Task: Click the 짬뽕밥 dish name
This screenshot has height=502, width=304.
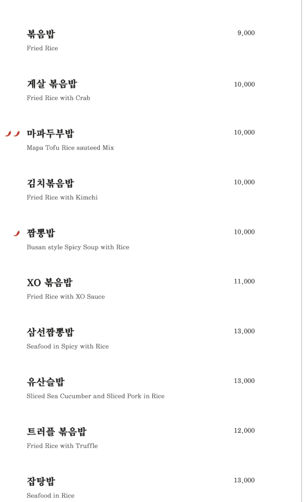Action: point(41,233)
